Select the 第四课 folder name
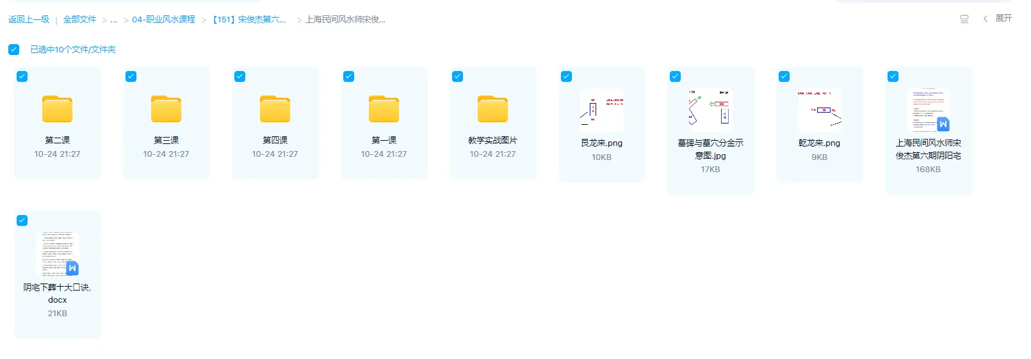Screen dimensions: 1031x359 275,140
